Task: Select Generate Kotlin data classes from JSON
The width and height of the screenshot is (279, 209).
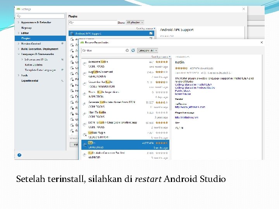Action: [x=126, y=104]
